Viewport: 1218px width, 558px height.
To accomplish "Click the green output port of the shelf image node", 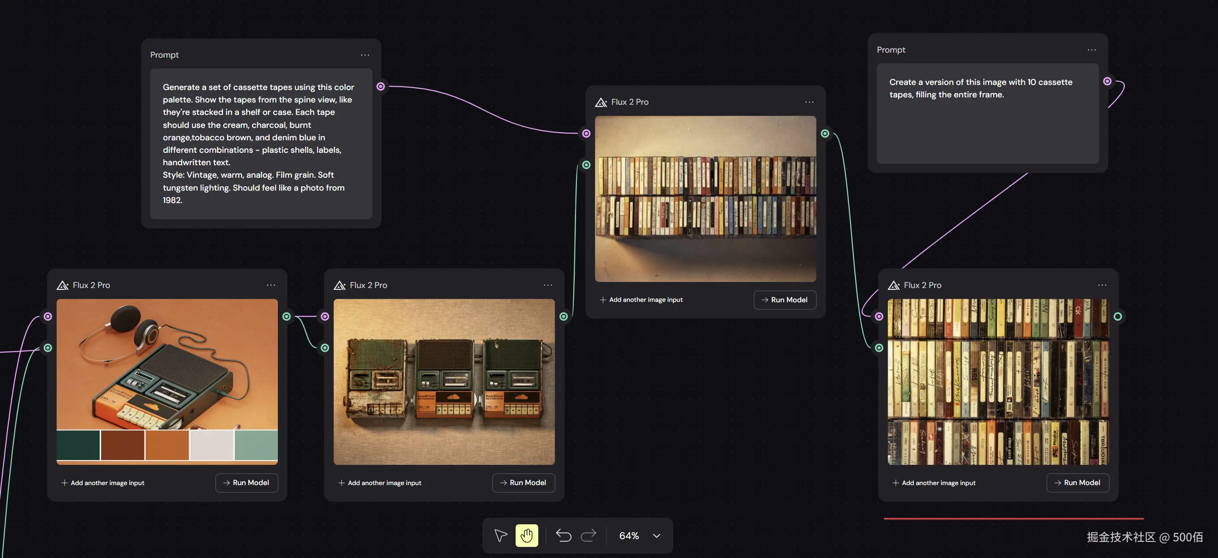I will 825,134.
